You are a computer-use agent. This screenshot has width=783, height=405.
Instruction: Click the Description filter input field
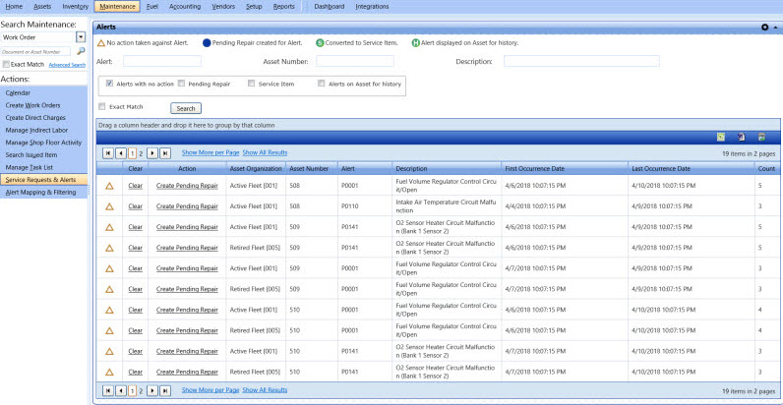point(581,61)
